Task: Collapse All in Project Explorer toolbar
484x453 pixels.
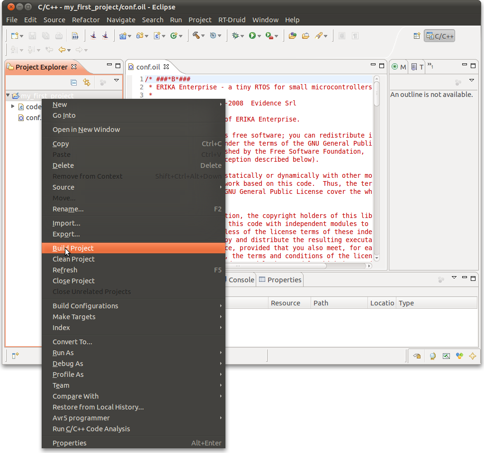Action: pyautogui.click(x=73, y=82)
